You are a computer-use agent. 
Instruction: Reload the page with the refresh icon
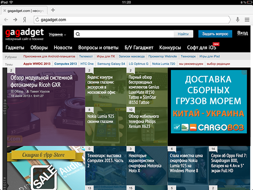37,19
